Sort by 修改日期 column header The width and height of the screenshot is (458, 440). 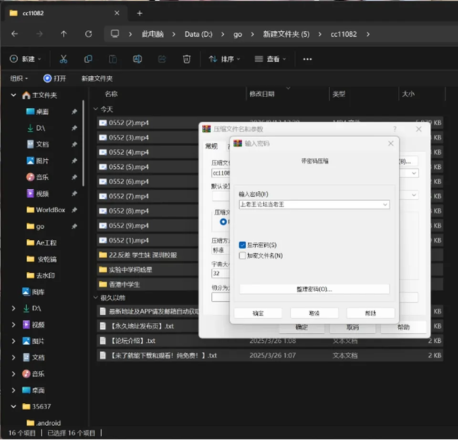(262, 94)
